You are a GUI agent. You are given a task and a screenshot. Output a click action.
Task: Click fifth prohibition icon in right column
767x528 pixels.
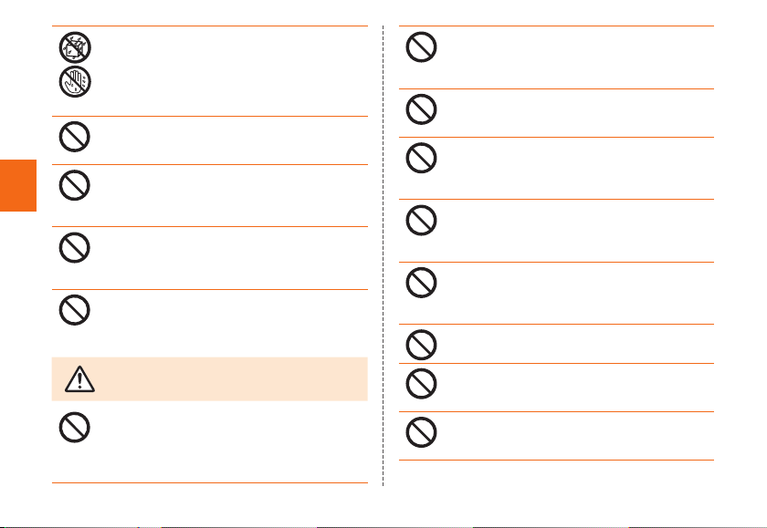421,283
